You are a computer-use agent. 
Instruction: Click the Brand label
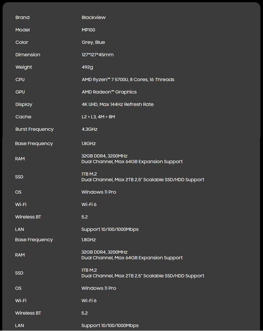point(22,17)
